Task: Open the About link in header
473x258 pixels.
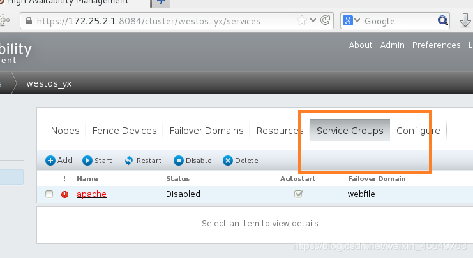Action: click(361, 45)
